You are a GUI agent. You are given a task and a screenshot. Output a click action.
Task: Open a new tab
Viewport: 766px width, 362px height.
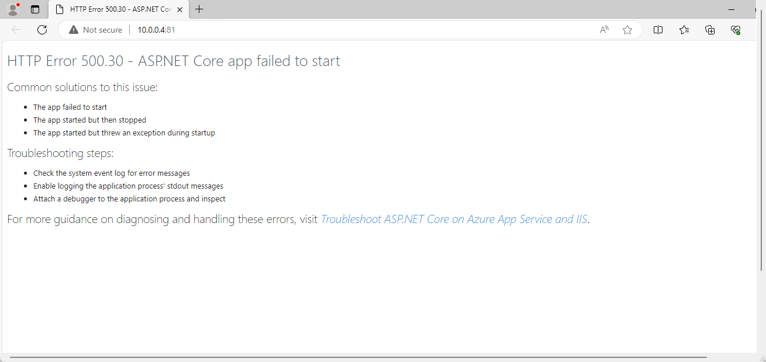coord(199,9)
